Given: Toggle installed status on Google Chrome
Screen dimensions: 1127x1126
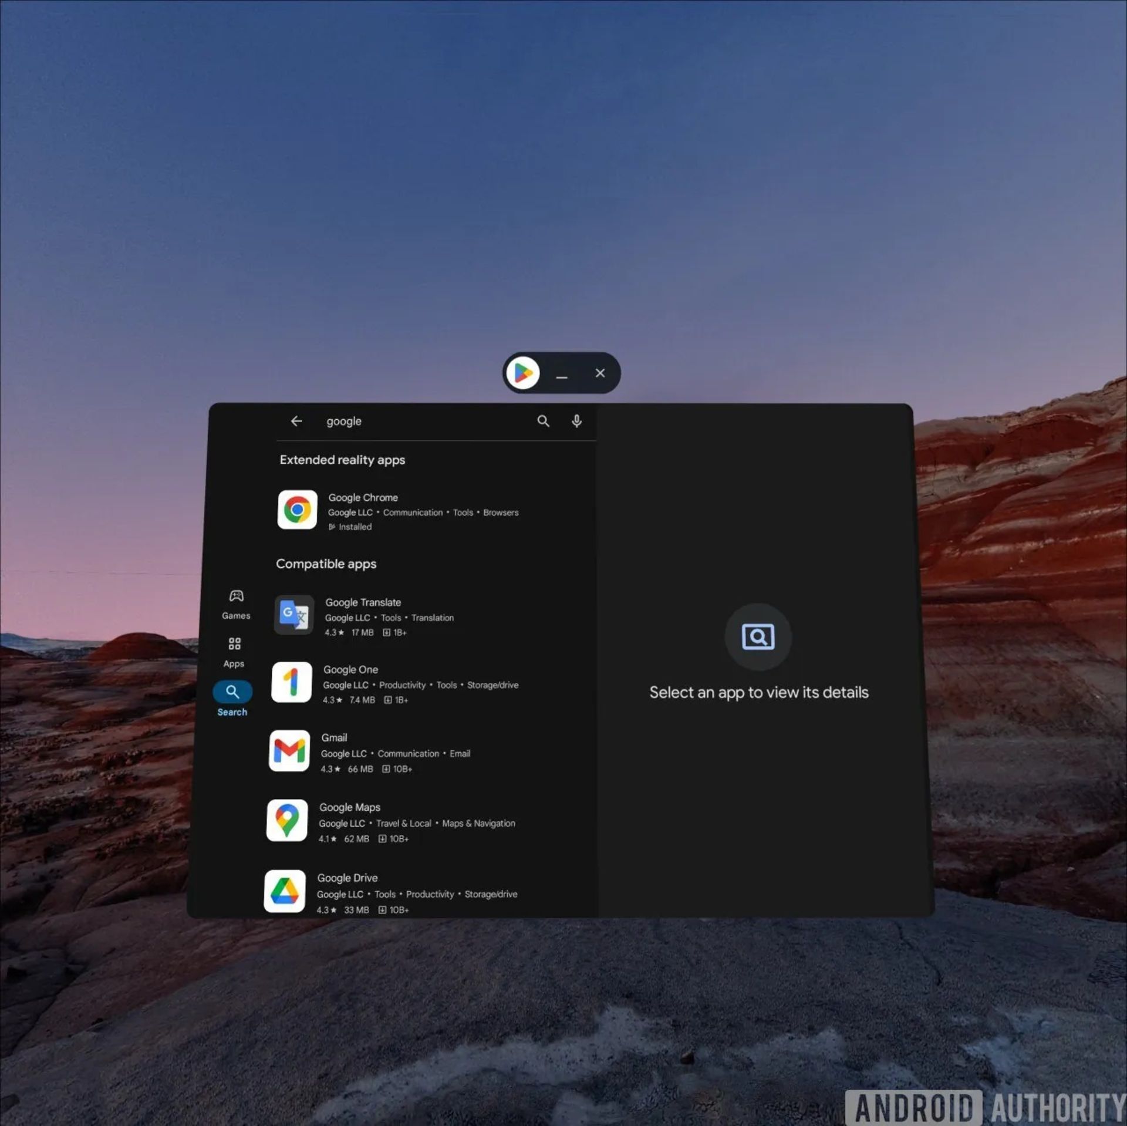Looking at the screenshot, I should pyautogui.click(x=350, y=527).
